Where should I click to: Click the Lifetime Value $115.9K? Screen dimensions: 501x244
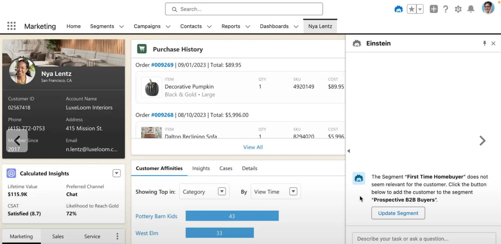[x=18, y=194]
